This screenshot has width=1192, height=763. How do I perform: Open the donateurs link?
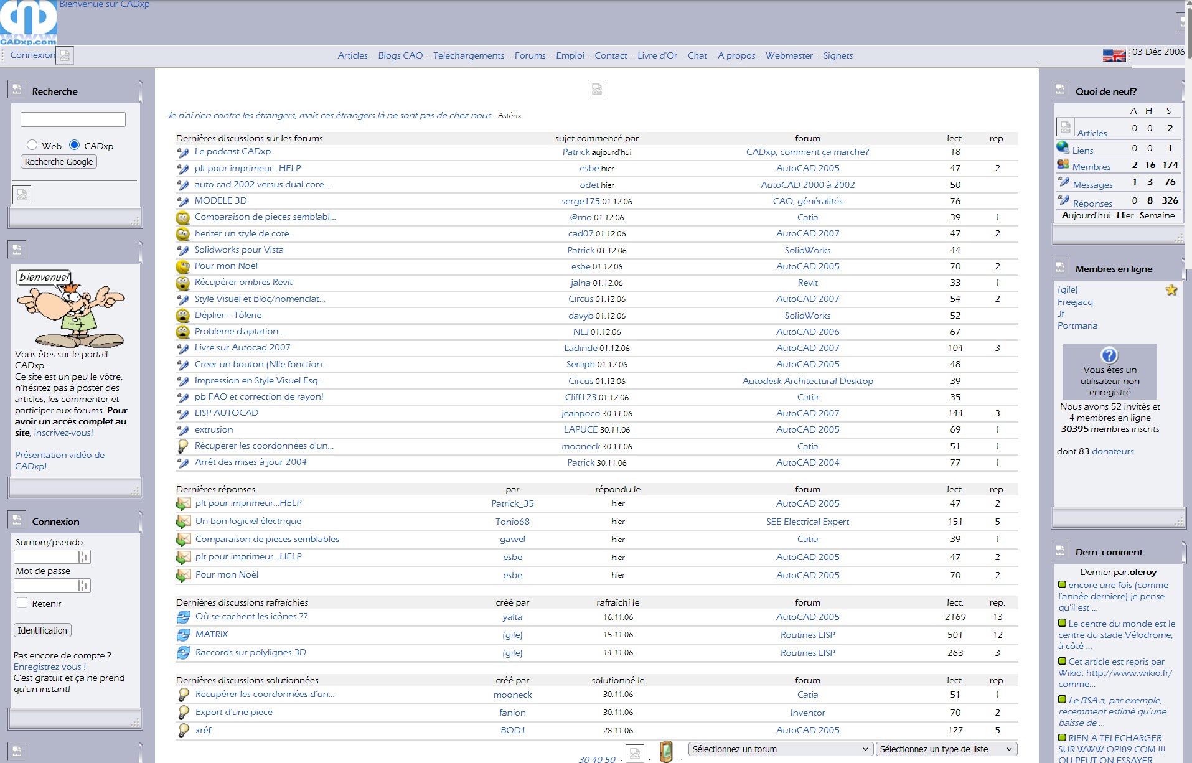tap(1113, 451)
